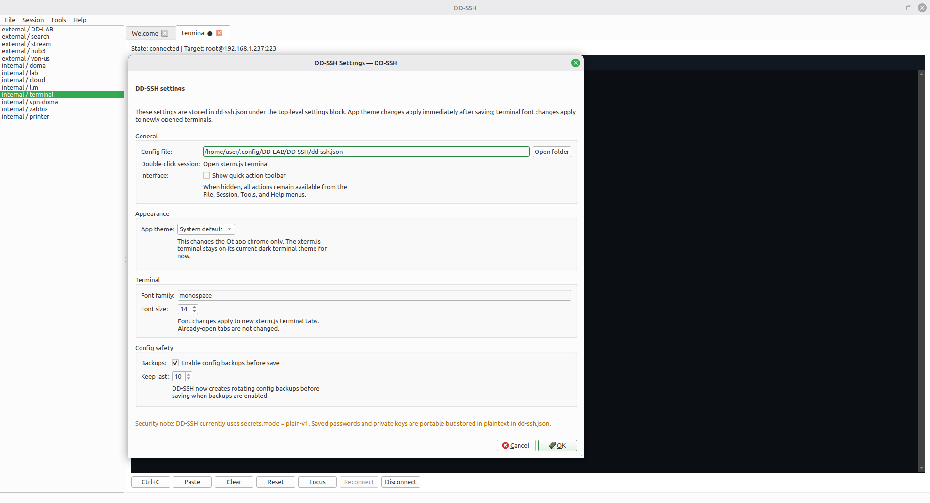Select the internal / vpn-doma session

(x=62, y=102)
